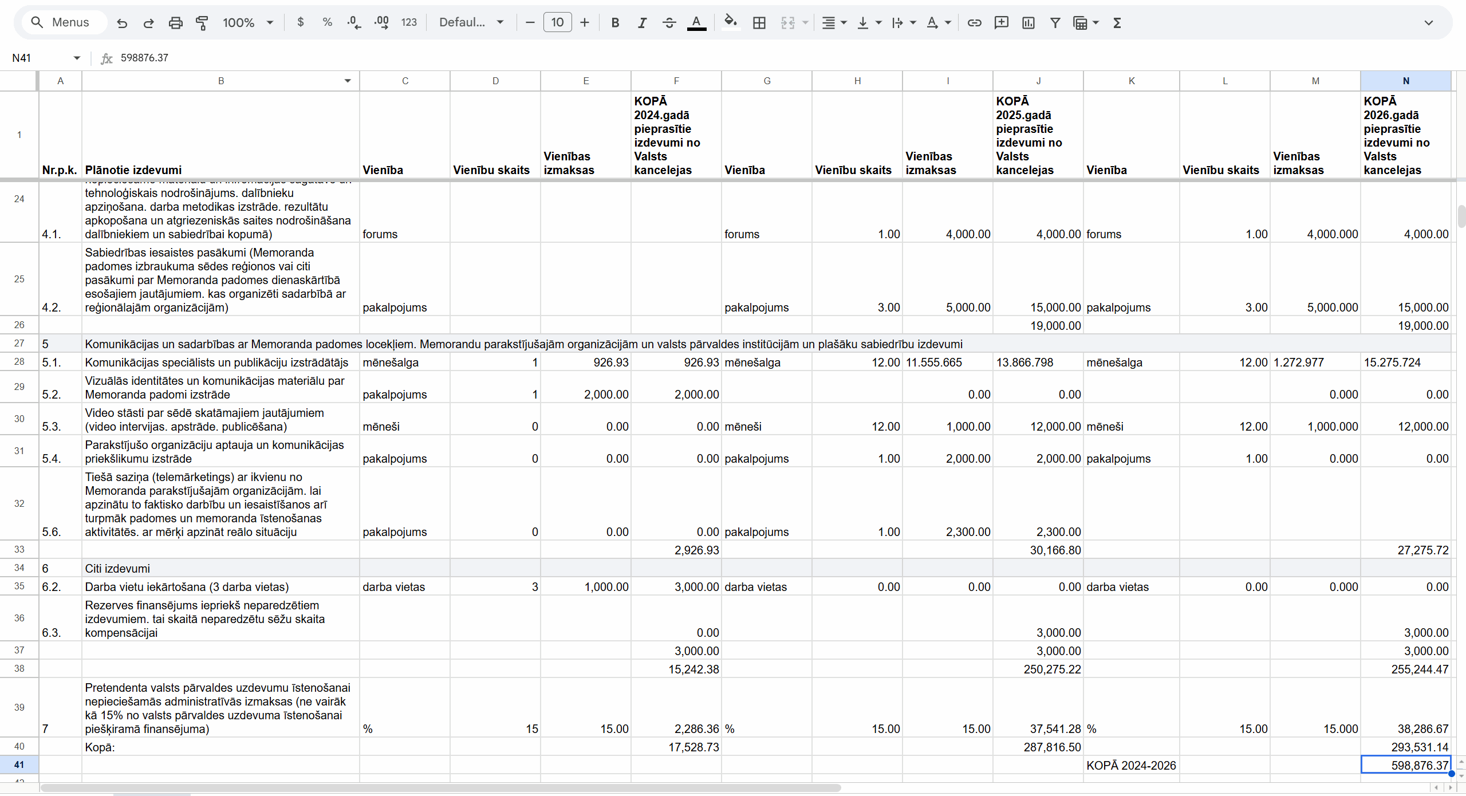Select column N header

[x=1405, y=81]
